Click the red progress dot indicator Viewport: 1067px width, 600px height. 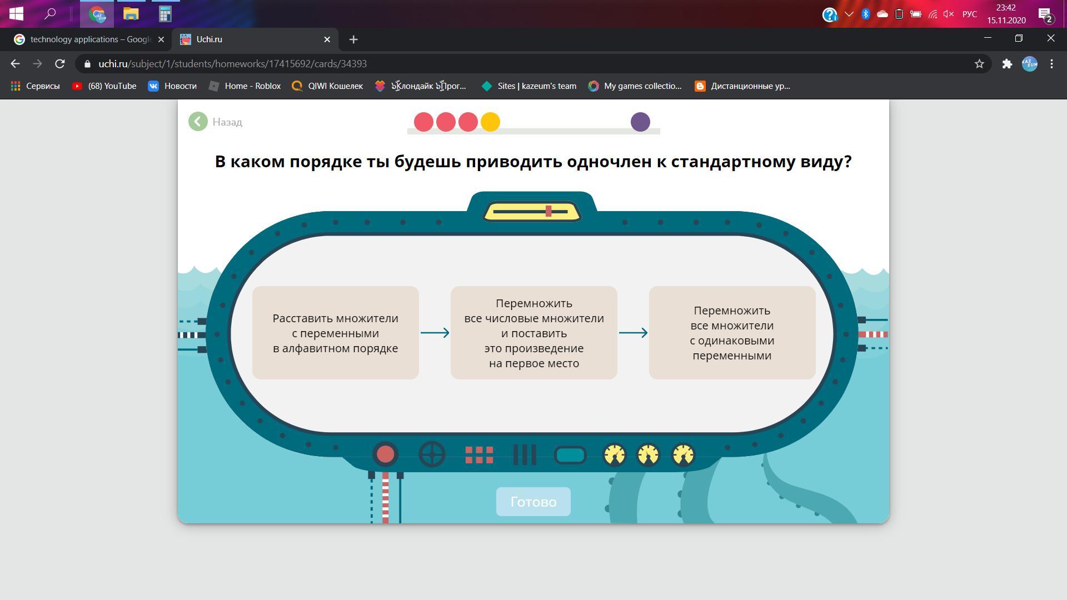tap(422, 122)
